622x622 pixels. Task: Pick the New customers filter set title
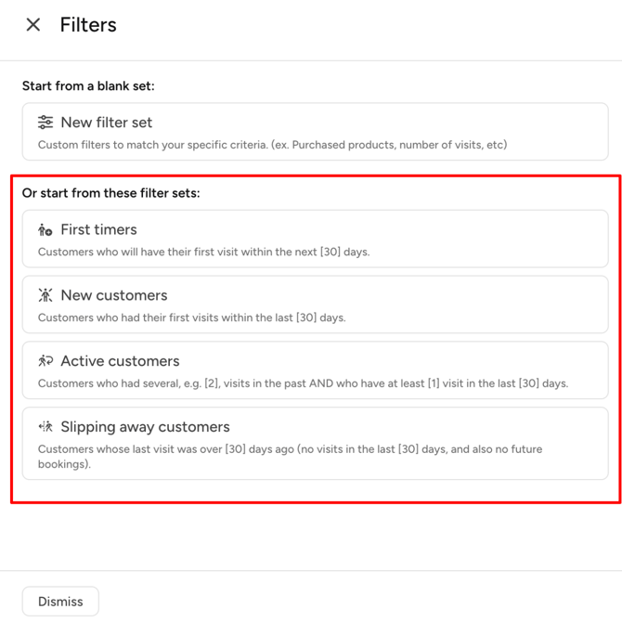113,295
